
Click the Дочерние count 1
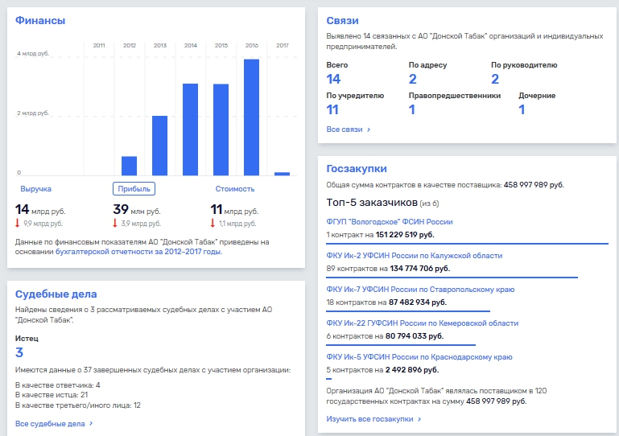pos(522,109)
